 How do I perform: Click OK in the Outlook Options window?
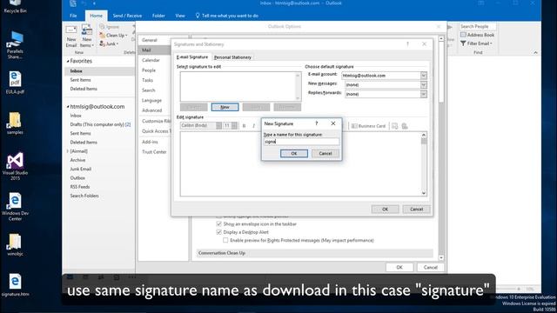tap(399, 267)
